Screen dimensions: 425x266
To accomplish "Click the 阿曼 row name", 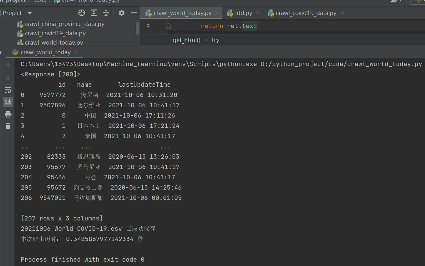I will 90,177.
